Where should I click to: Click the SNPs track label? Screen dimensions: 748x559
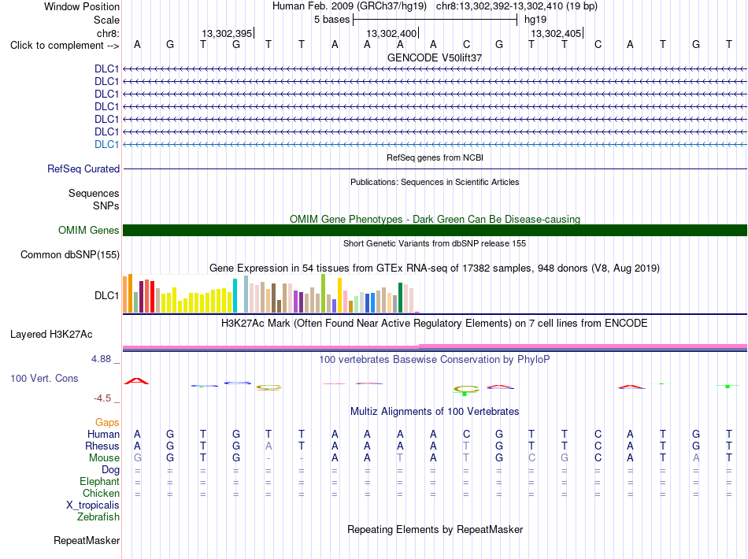click(x=106, y=205)
